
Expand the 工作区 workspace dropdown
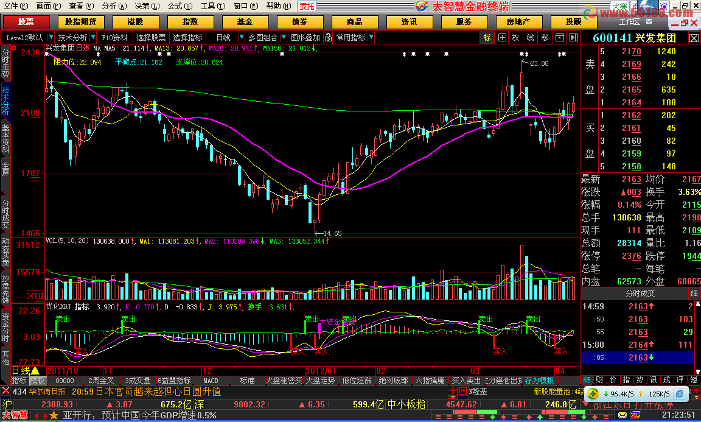(649, 21)
